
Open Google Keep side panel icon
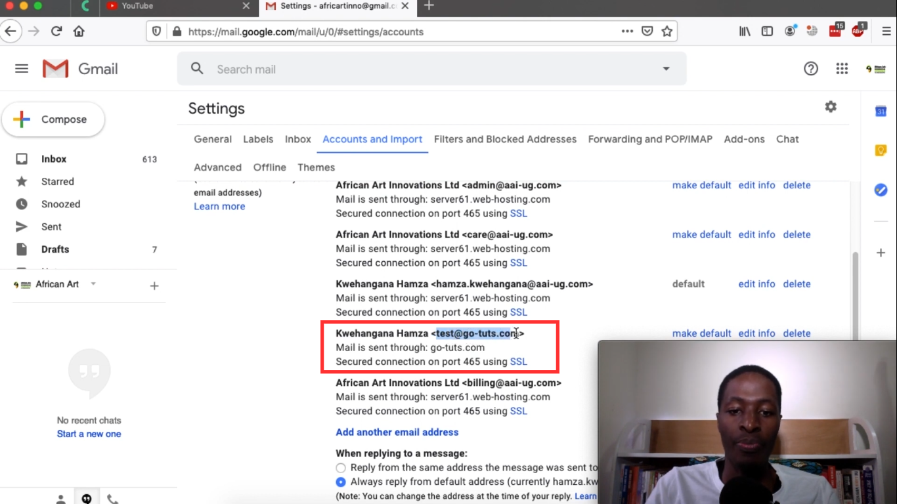(881, 151)
